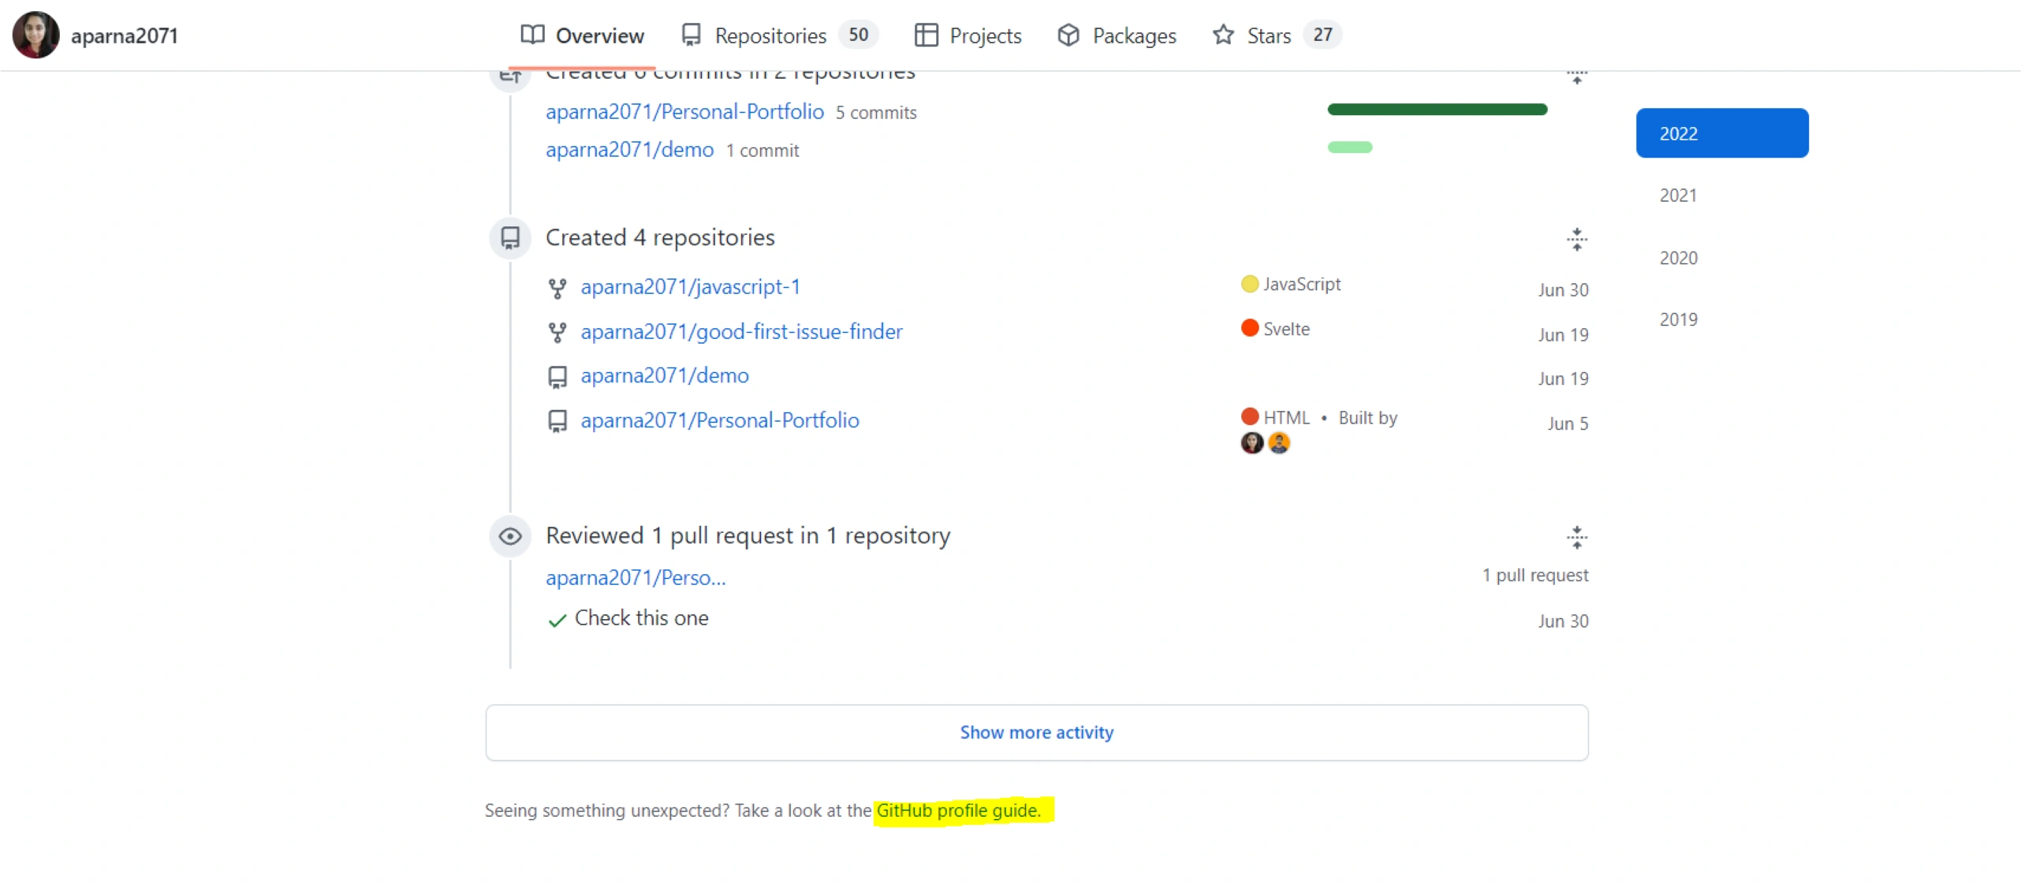Click first contributor avatar under Built by
Image resolution: width=2021 pixels, height=891 pixels.
[x=1251, y=443]
